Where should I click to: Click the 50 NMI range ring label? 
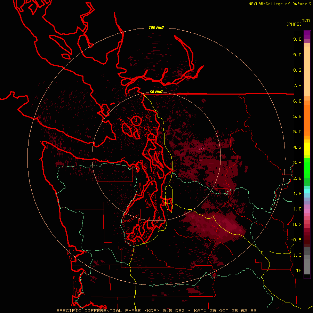click(x=156, y=92)
